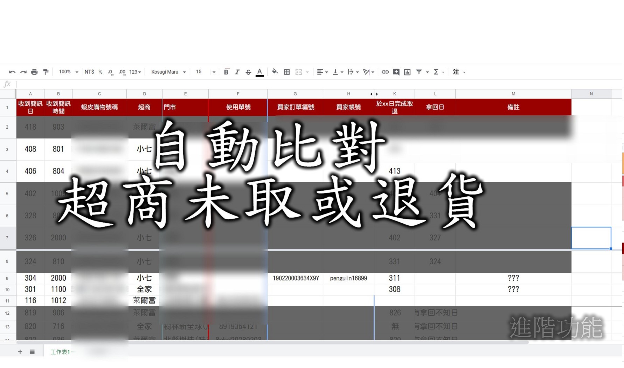The image size is (624, 368).
Task: Toggle italic formatting
Action: (x=237, y=71)
